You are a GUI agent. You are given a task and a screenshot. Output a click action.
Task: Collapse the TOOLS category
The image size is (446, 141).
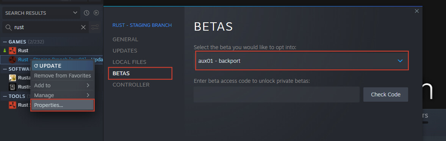point(5,96)
